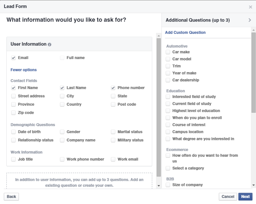
Task: Click the right panel scrollbar thumb
Action: [253, 72]
